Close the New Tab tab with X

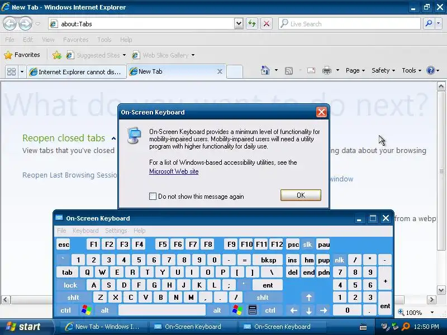click(220, 71)
